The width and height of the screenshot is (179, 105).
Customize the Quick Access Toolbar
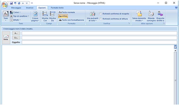click(32, 3)
